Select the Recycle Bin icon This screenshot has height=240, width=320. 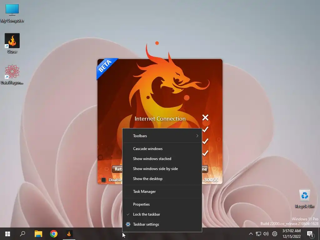pyautogui.click(x=304, y=198)
